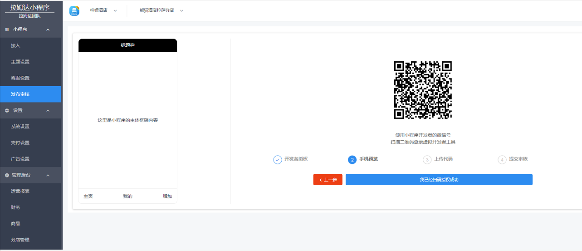Click the 这里是小程序的主体框架内容 preview text

(128, 120)
